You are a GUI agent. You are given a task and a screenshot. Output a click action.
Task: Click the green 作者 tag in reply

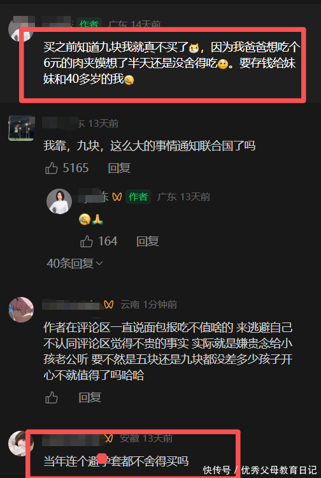[x=138, y=197]
